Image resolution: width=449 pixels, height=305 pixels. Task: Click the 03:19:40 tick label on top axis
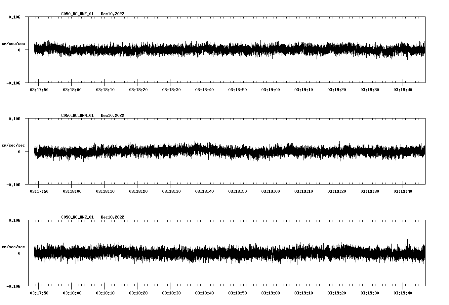[x=403, y=89]
